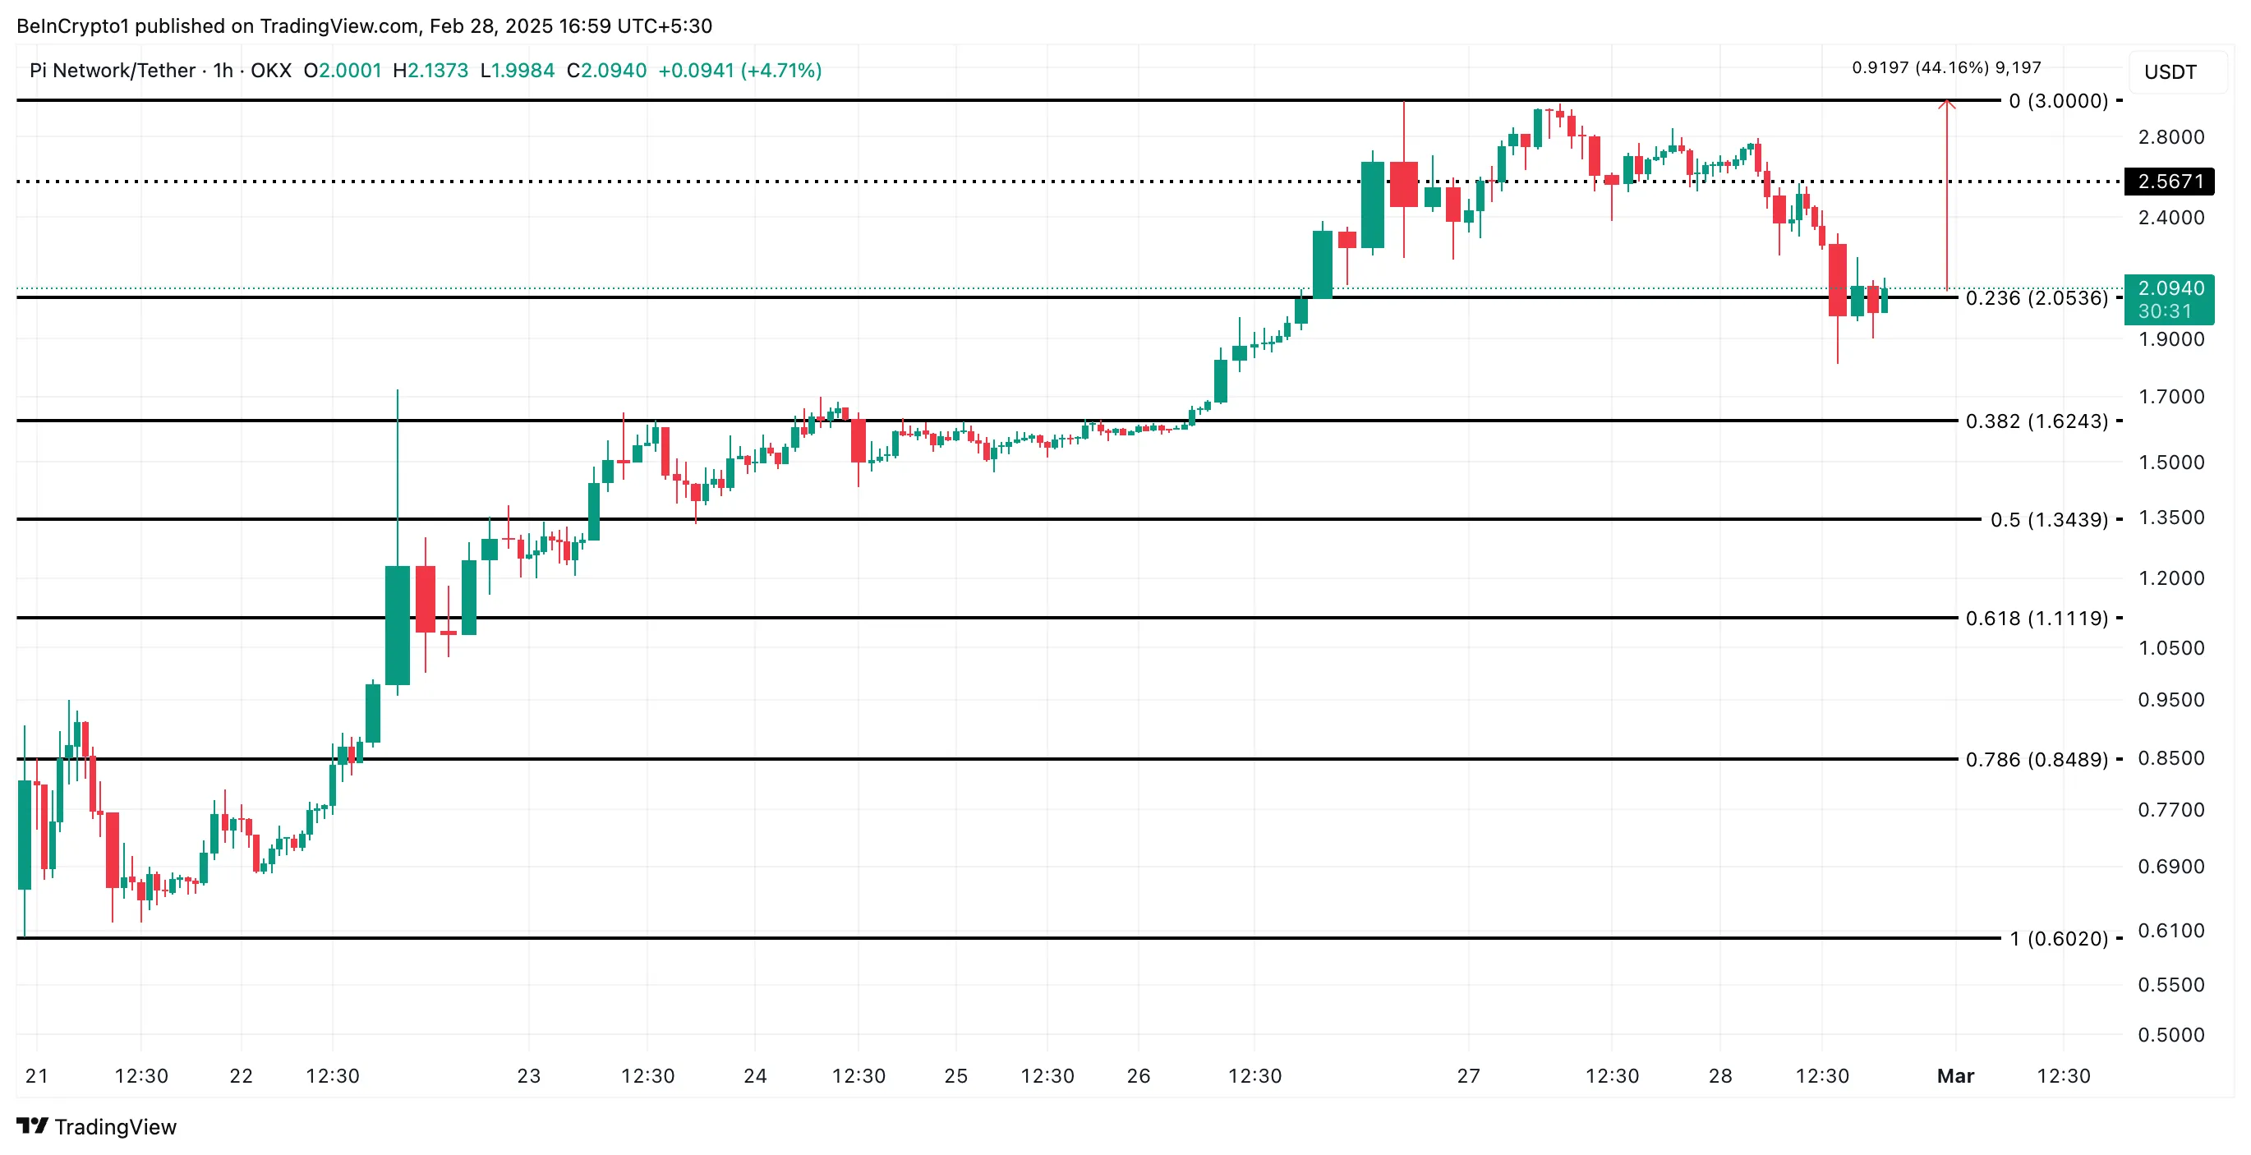Click the Mar date on time axis

pos(1954,1075)
